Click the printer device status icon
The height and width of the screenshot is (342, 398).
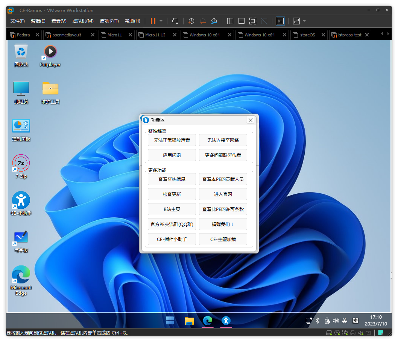(353, 333)
